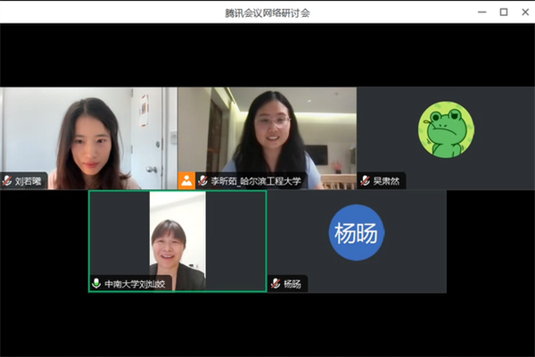Click the muted mic icon beside 吴肃然
Viewport: 535px width, 357px height.
coord(365,181)
